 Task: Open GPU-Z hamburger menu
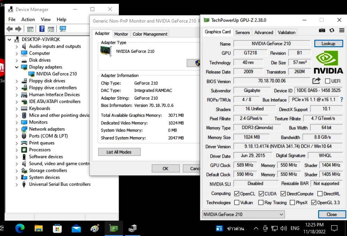pyautogui.click(x=342, y=30)
